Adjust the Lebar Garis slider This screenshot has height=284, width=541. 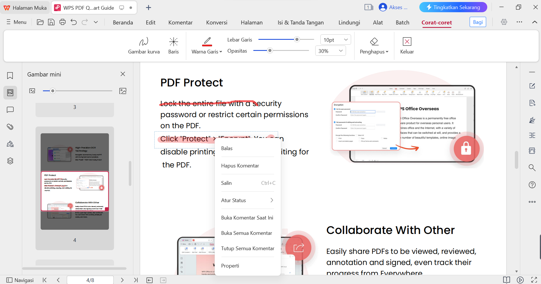[x=297, y=39]
